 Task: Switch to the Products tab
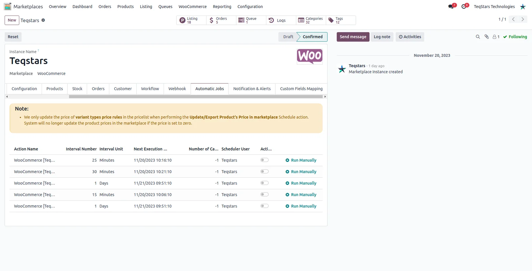coord(55,89)
